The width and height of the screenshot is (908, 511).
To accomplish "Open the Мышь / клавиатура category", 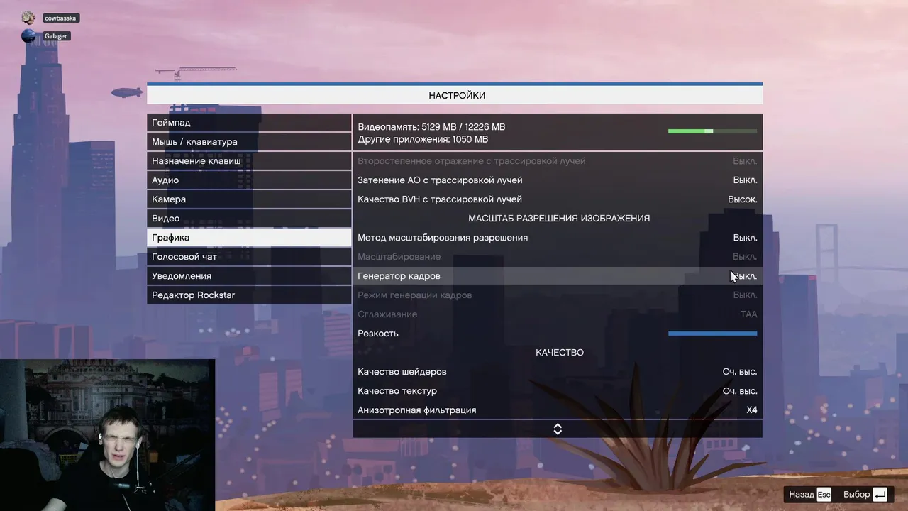I will pyautogui.click(x=249, y=142).
